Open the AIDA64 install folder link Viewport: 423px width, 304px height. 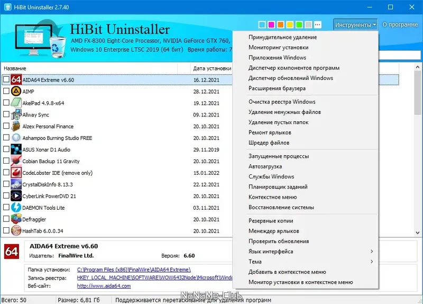(x=134, y=270)
